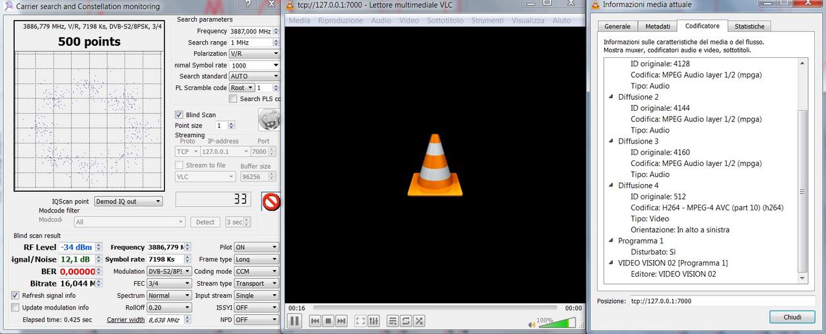The width and height of the screenshot is (826, 334).
Task: Open Coding mode CCM dropdown
Action: tap(256, 272)
